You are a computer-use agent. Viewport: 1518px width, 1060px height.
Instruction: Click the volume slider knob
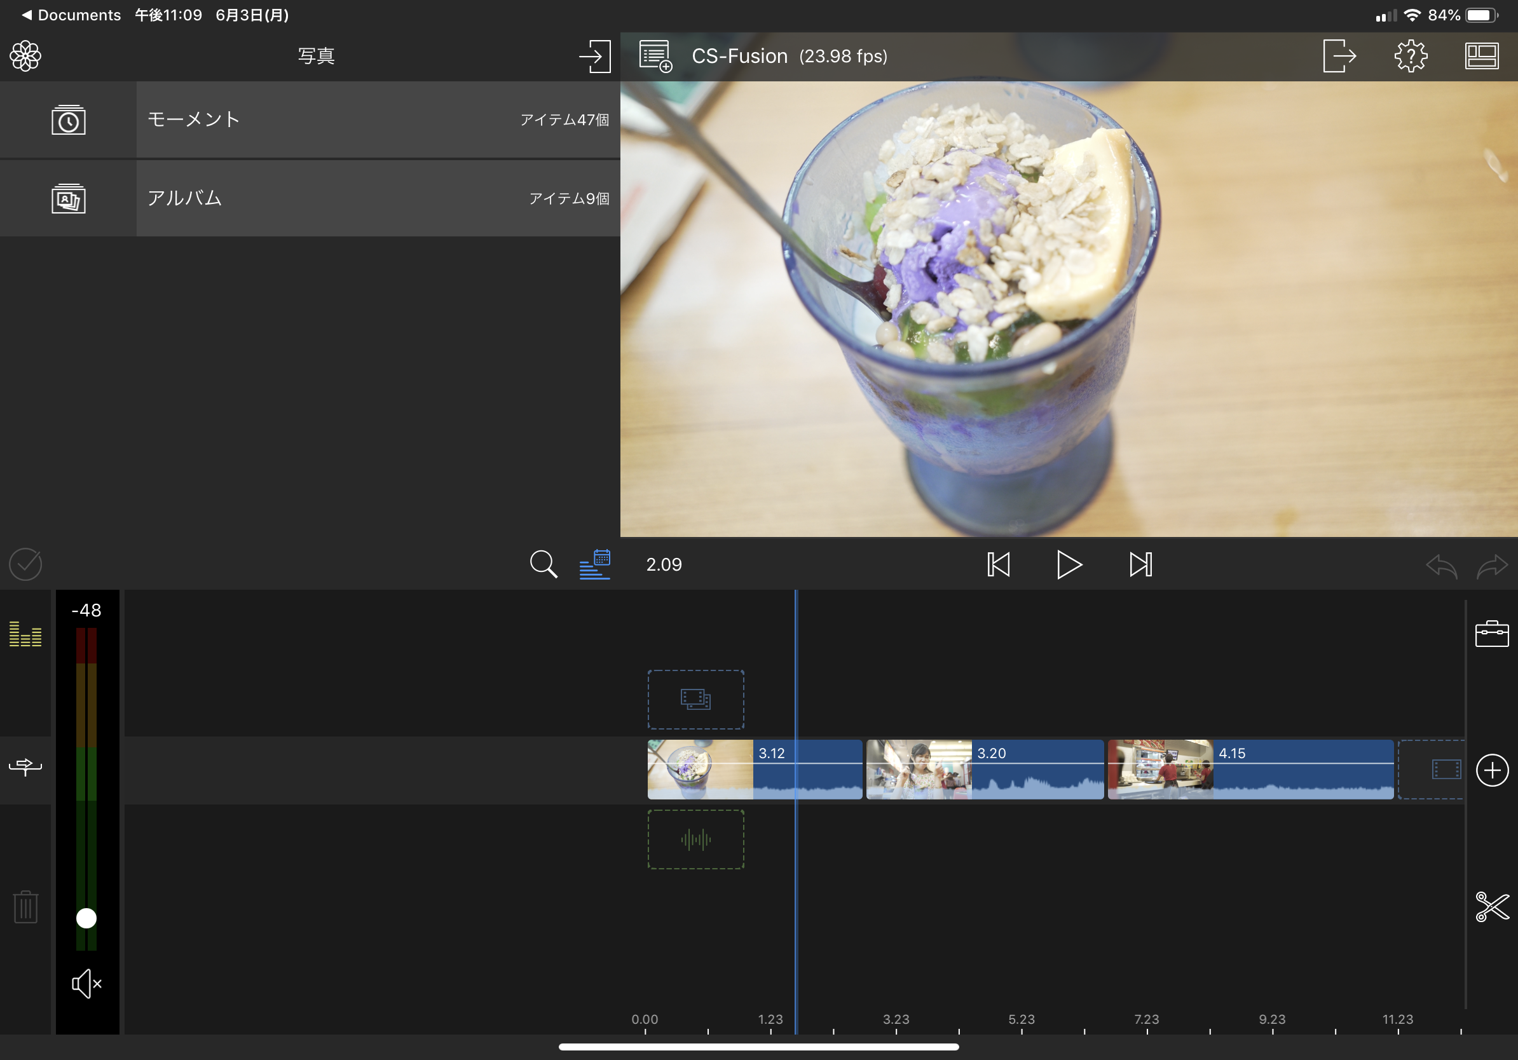click(86, 918)
